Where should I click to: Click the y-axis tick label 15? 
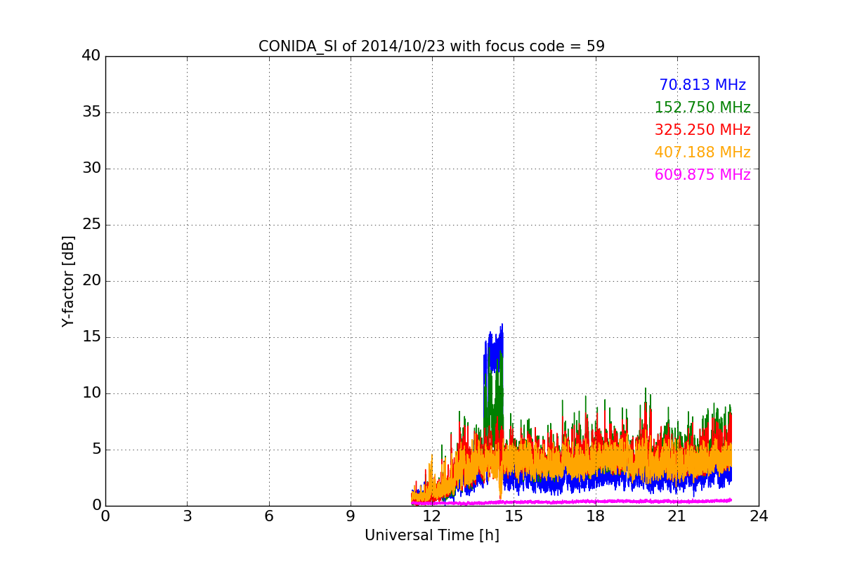click(91, 337)
